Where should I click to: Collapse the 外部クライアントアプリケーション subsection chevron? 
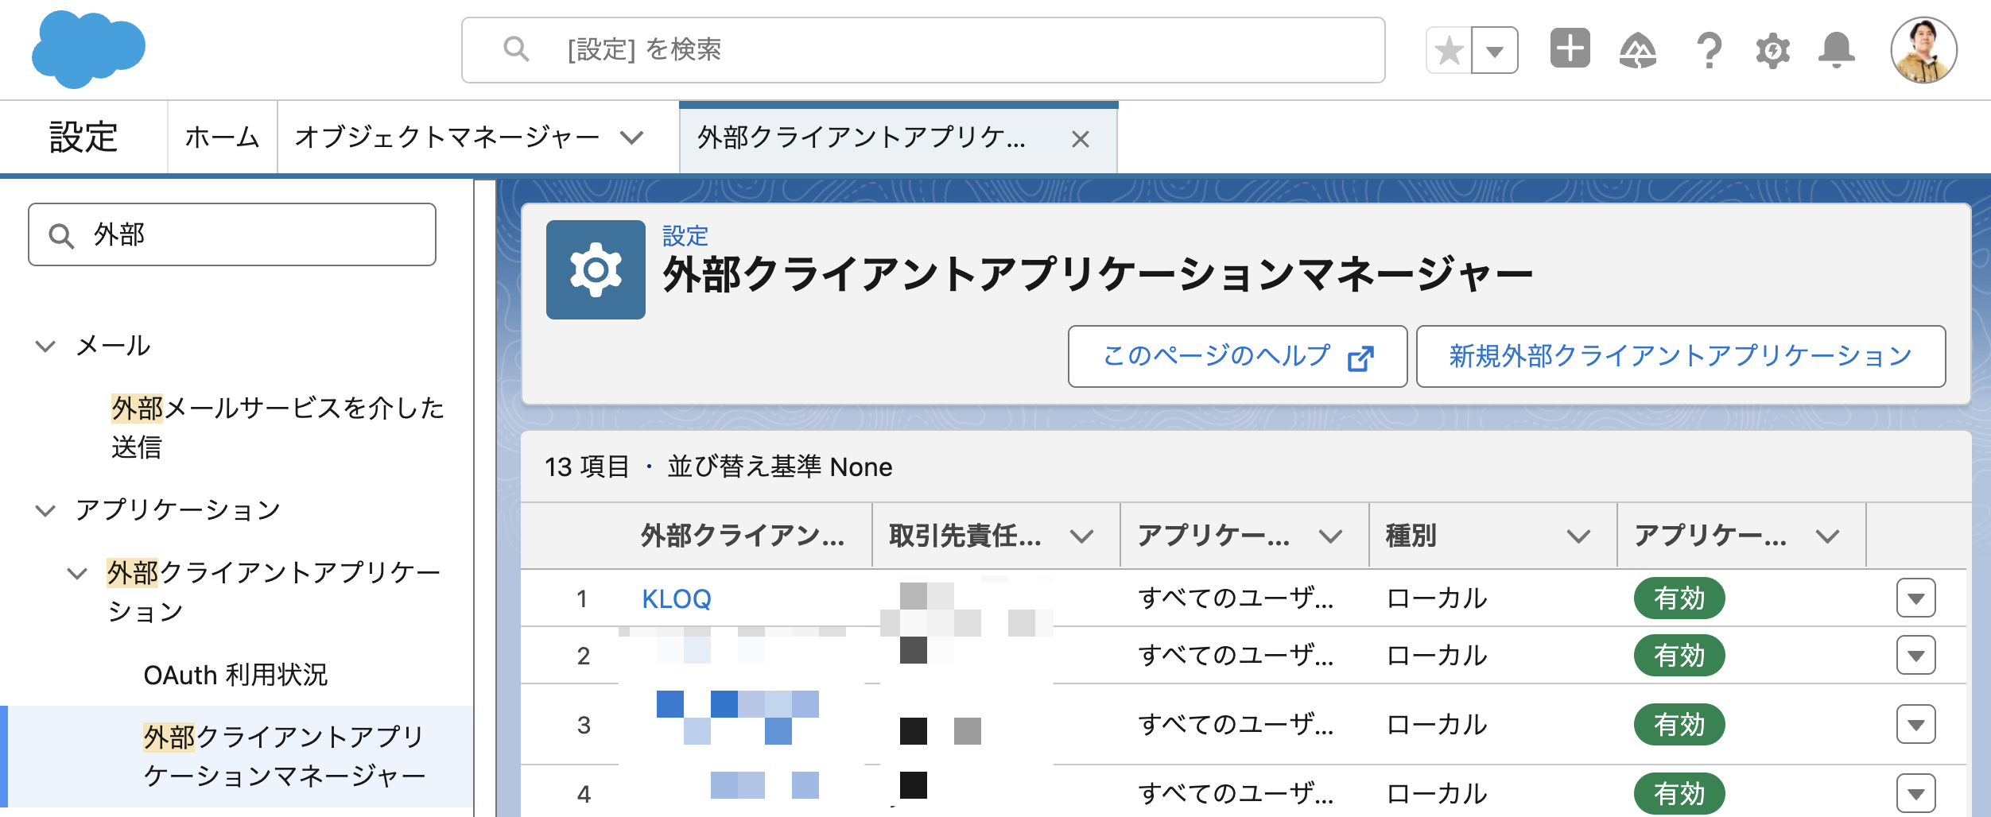tap(77, 573)
